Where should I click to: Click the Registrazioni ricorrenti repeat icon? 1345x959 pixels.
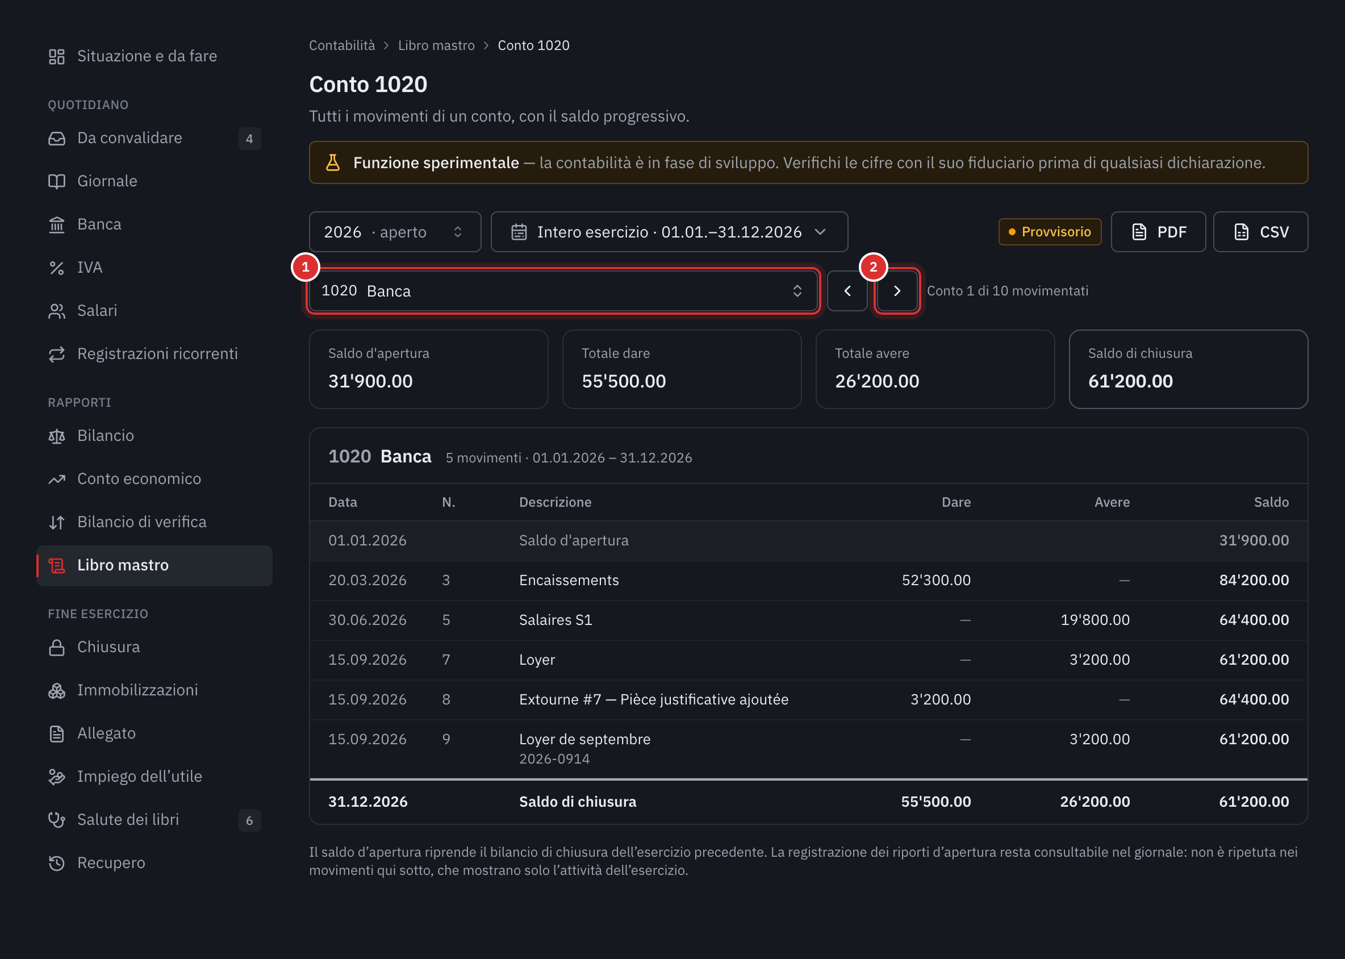click(57, 354)
